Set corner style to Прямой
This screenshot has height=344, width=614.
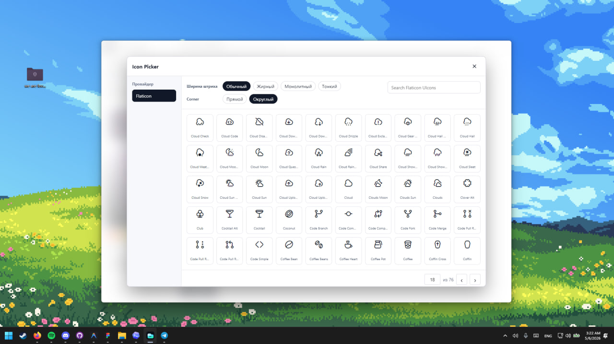(x=235, y=99)
